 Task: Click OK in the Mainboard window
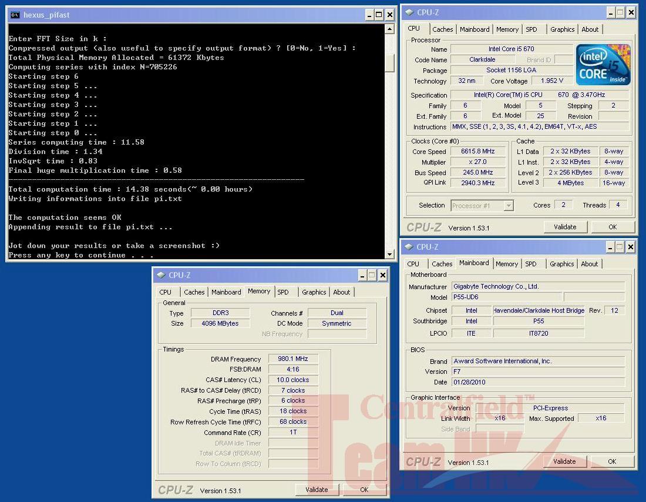(x=612, y=461)
